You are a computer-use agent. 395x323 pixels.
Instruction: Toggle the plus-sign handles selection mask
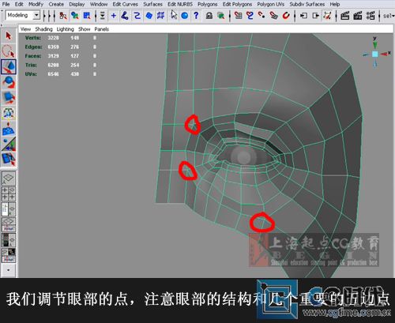coord(113,16)
